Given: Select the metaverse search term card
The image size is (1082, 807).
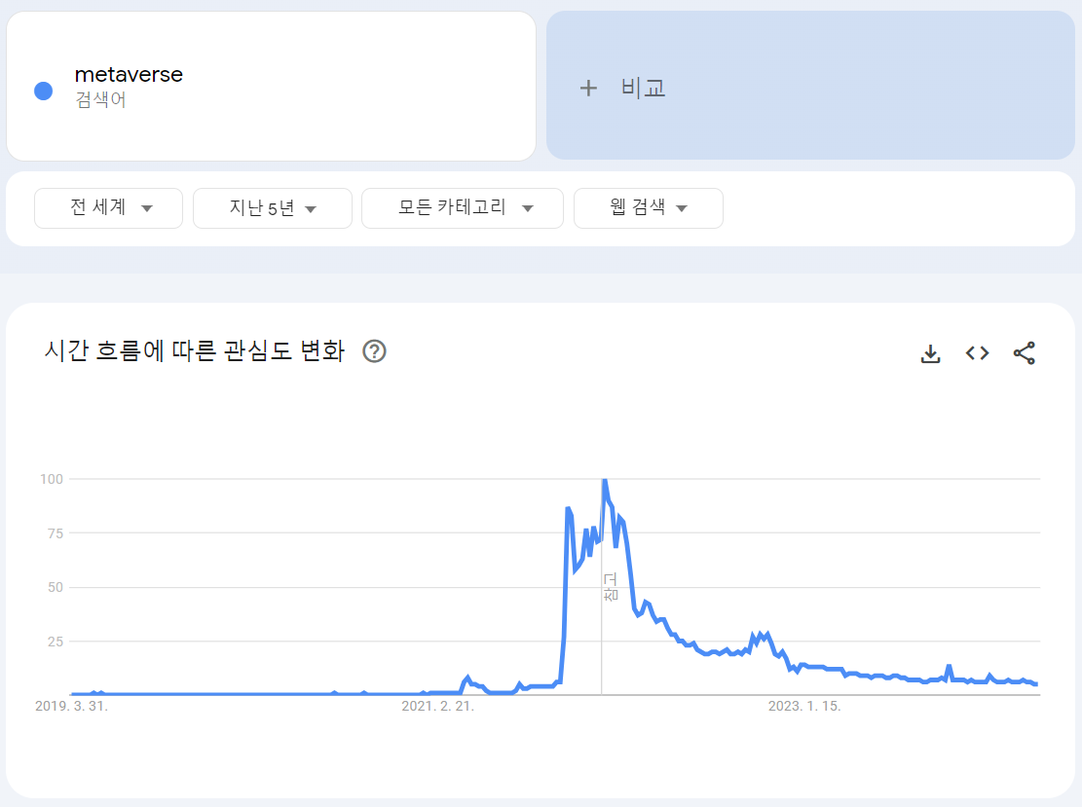Looking at the screenshot, I should pyautogui.click(x=271, y=86).
